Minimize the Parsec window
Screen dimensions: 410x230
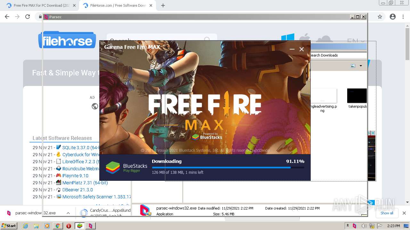click(x=352, y=17)
